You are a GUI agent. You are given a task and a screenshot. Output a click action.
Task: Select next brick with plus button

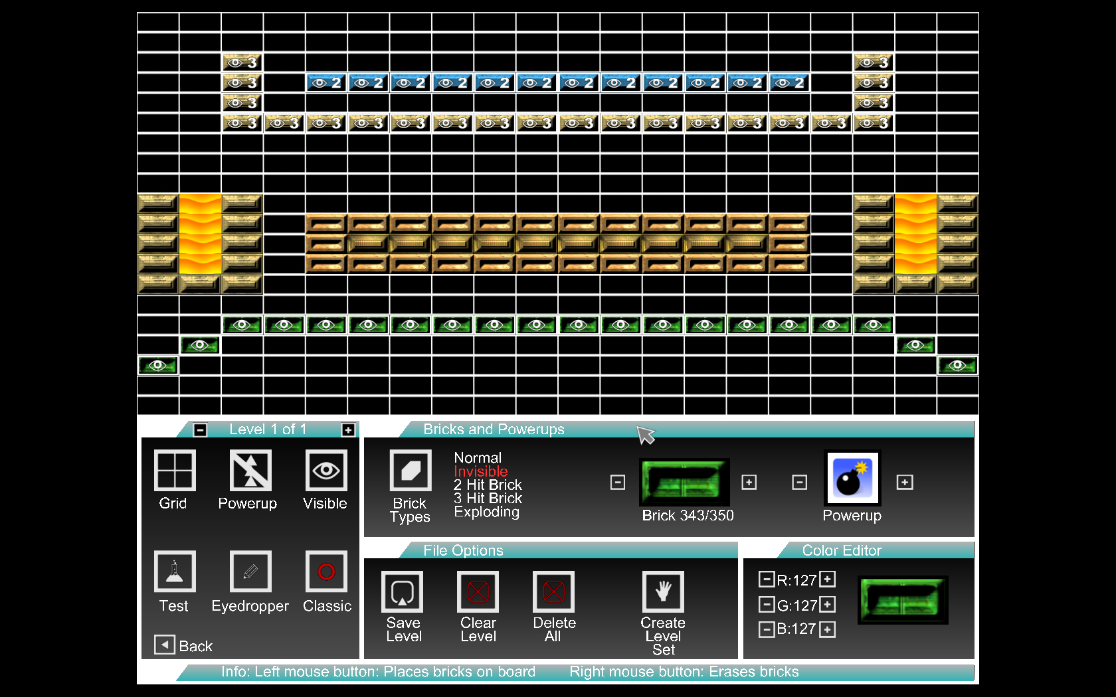pyautogui.click(x=749, y=483)
